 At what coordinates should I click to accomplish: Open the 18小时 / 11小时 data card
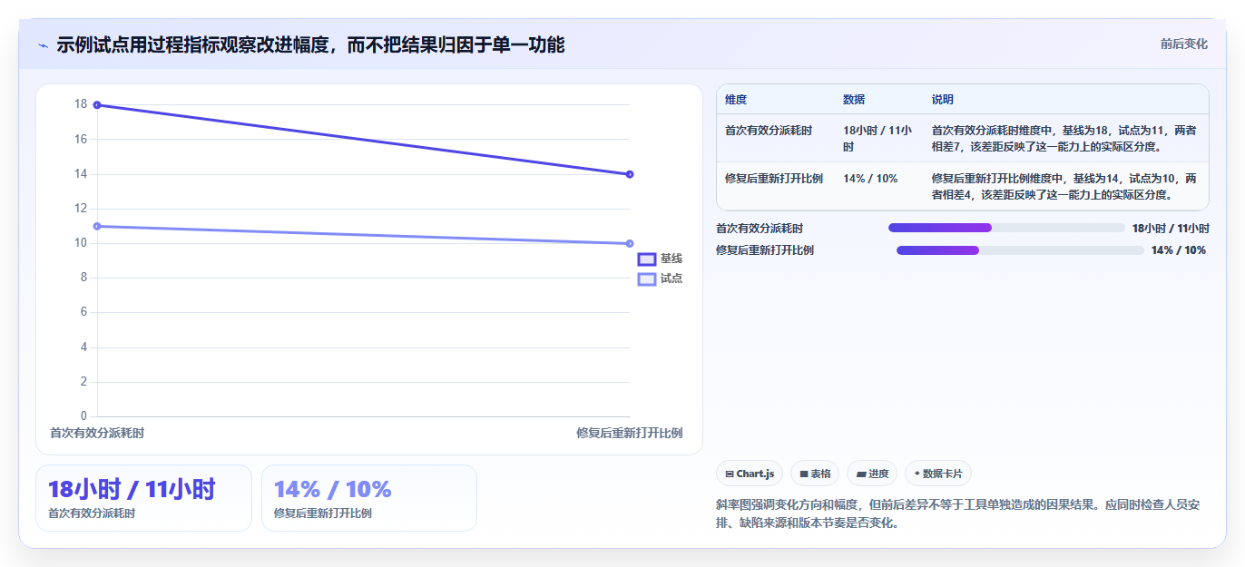click(143, 498)
